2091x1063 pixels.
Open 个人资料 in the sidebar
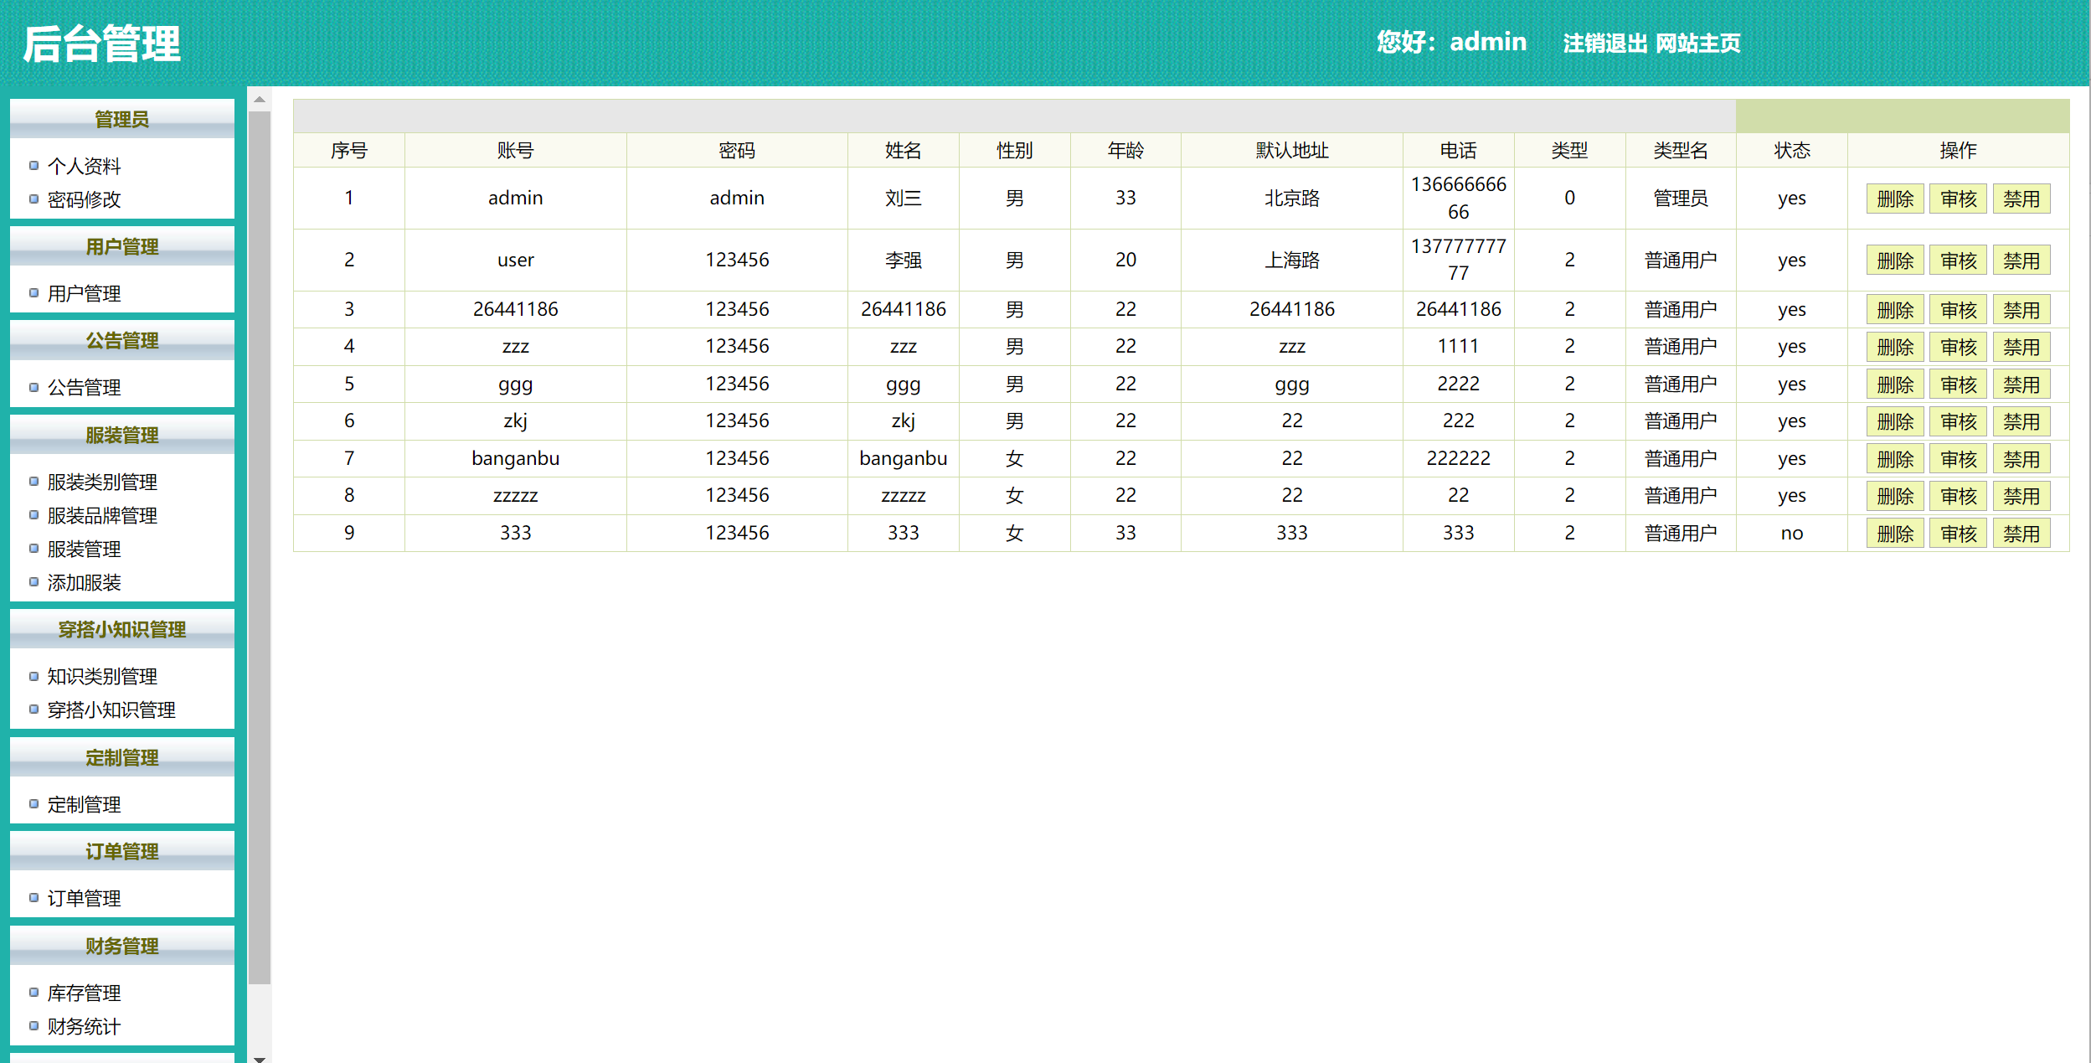[84, 166]
